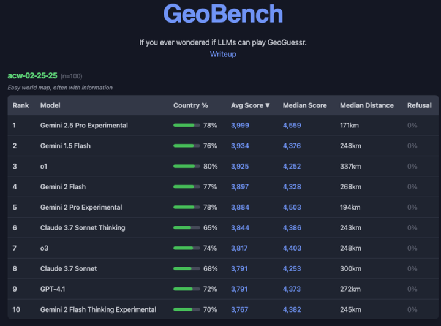Open the Writeup link
Viewport: 441px width, 326px height.
(223, 54)
